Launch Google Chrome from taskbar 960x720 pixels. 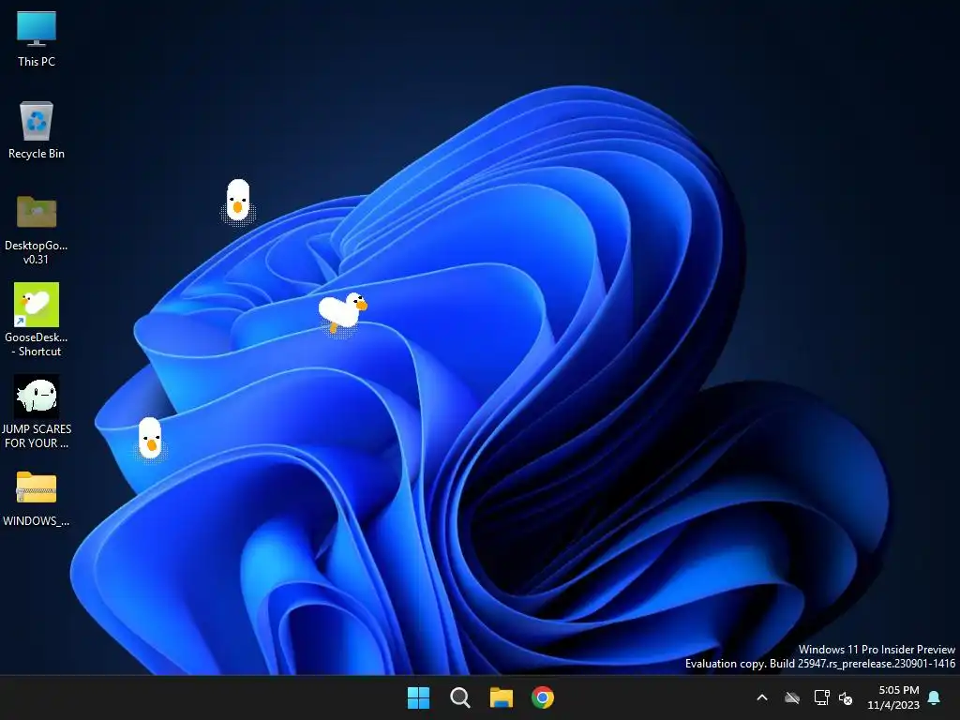coord(543,697)
